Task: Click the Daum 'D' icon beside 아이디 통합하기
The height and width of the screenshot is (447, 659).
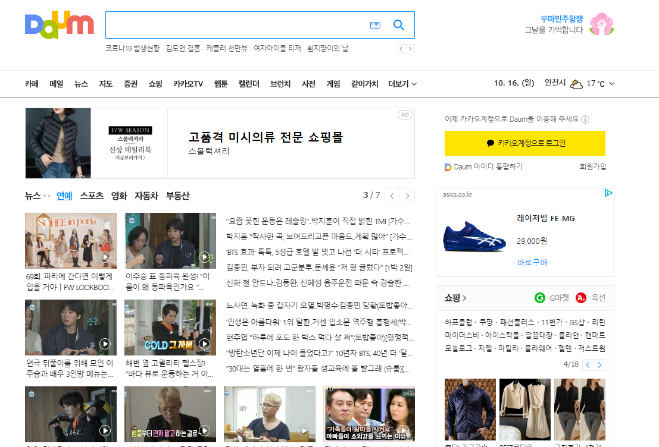Action: 448,167
